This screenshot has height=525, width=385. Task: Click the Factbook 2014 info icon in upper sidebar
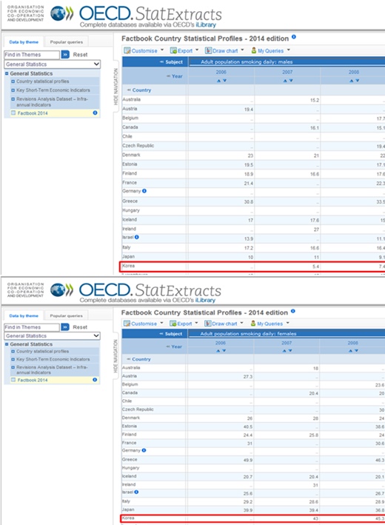(95, 113)
